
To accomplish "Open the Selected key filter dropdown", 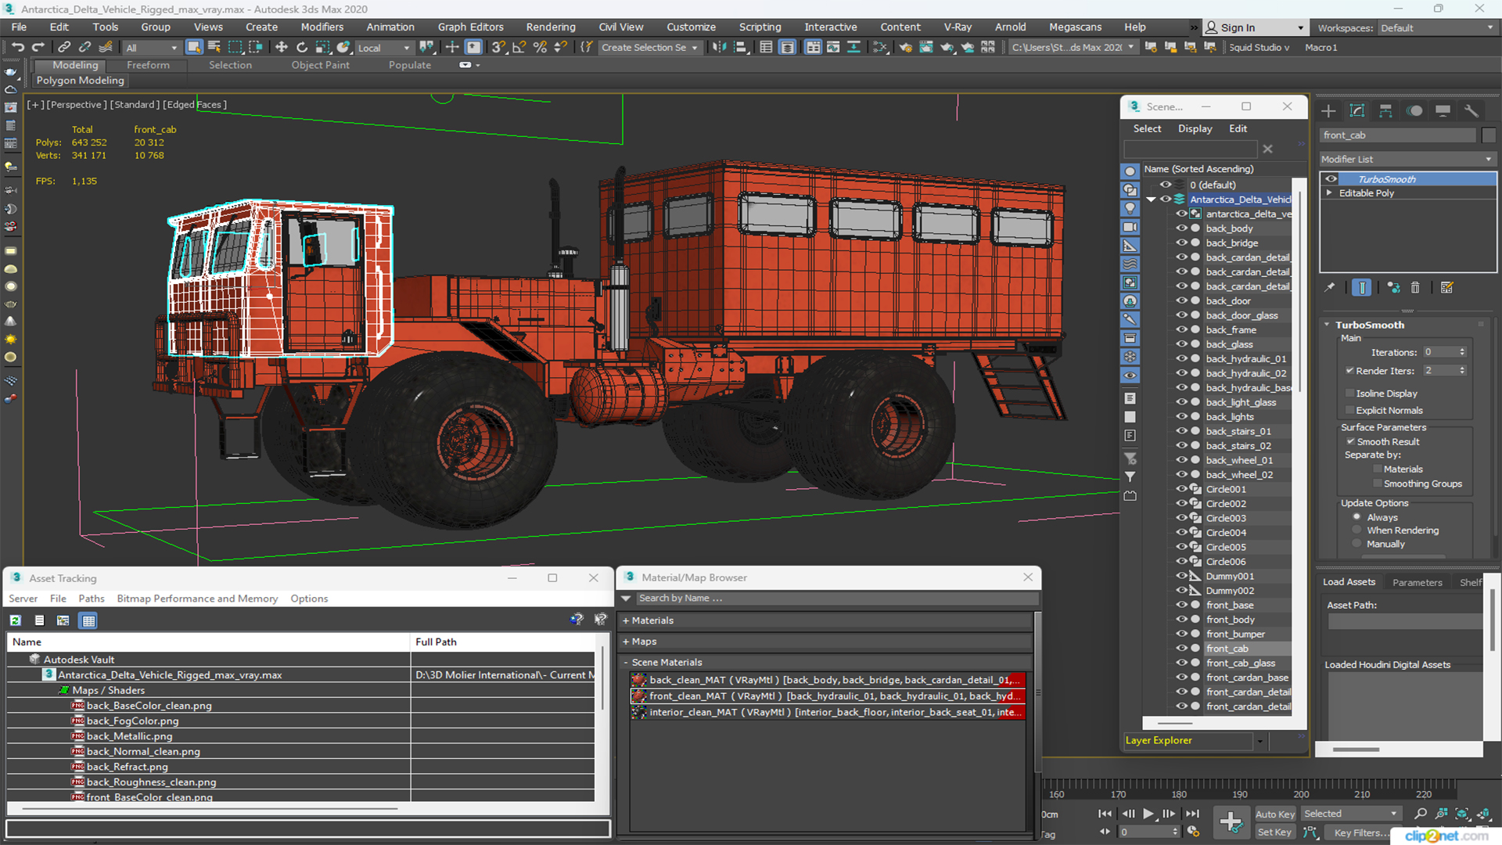I will (x=1350, y=814).
